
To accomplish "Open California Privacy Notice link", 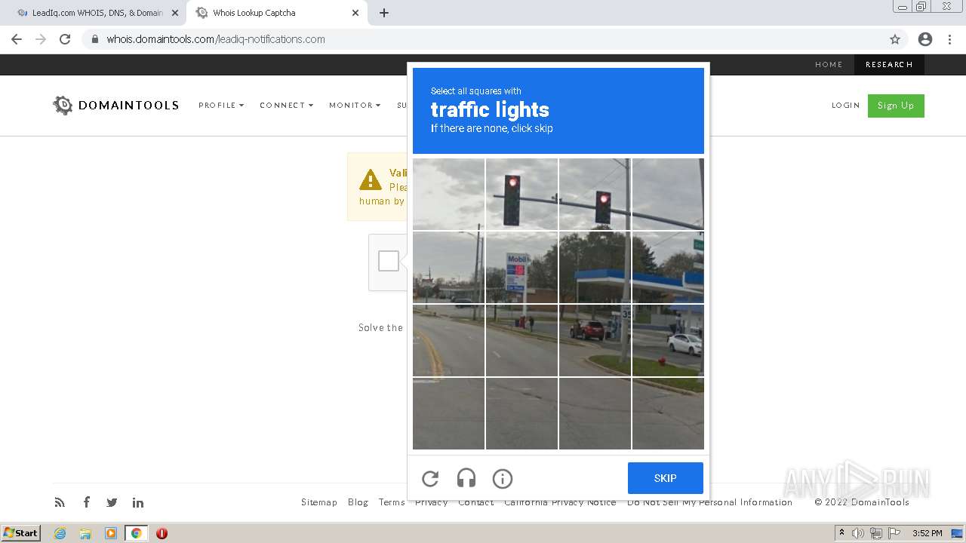I will (560, 502).
